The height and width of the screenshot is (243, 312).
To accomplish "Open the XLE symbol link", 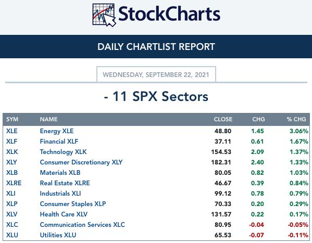I will (x=12, y=131).
